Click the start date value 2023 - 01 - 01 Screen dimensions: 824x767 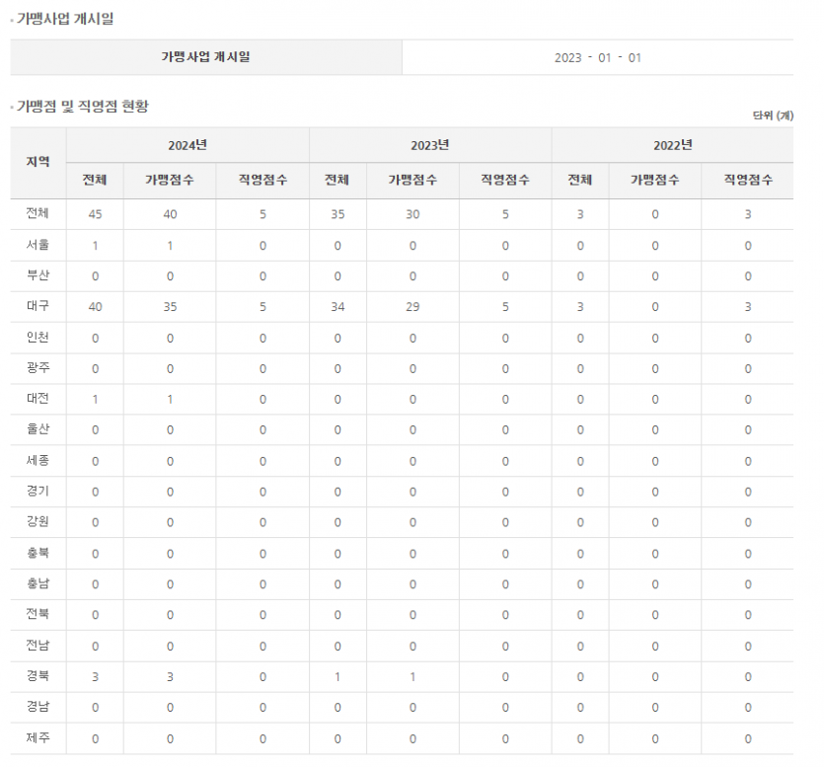pos(597,57)
